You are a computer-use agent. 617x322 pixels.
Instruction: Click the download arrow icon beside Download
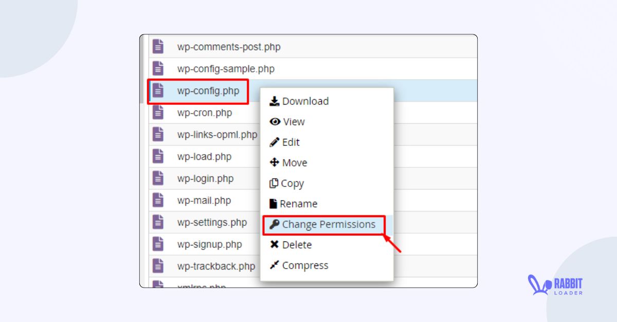(x=276, y=101)
